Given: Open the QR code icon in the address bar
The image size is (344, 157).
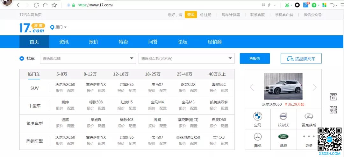Looking at the screenshot, I should [263, 5].
